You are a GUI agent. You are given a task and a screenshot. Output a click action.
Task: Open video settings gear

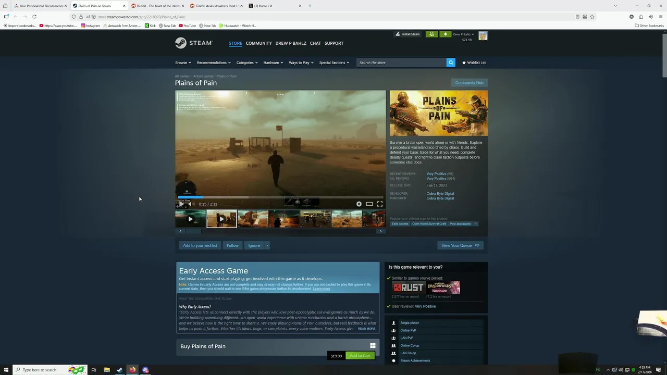359,204
